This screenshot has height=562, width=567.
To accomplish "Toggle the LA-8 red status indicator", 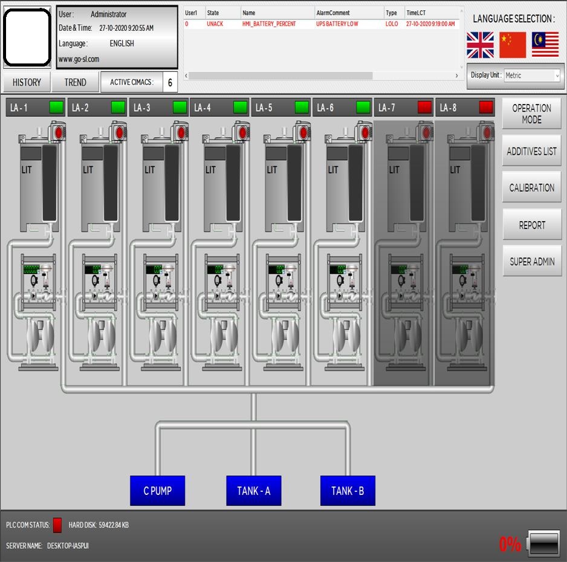I will point(486,108).
